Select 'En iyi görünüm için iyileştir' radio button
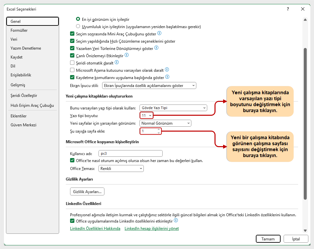Viewport: 314px width, 249px height. tap(78, 19)
